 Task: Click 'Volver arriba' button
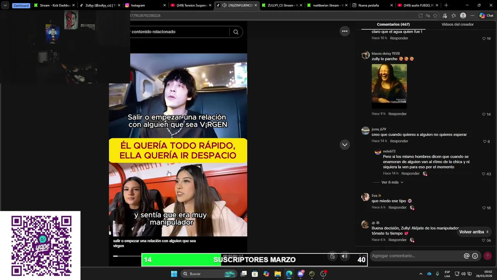(x=474, y=232)
